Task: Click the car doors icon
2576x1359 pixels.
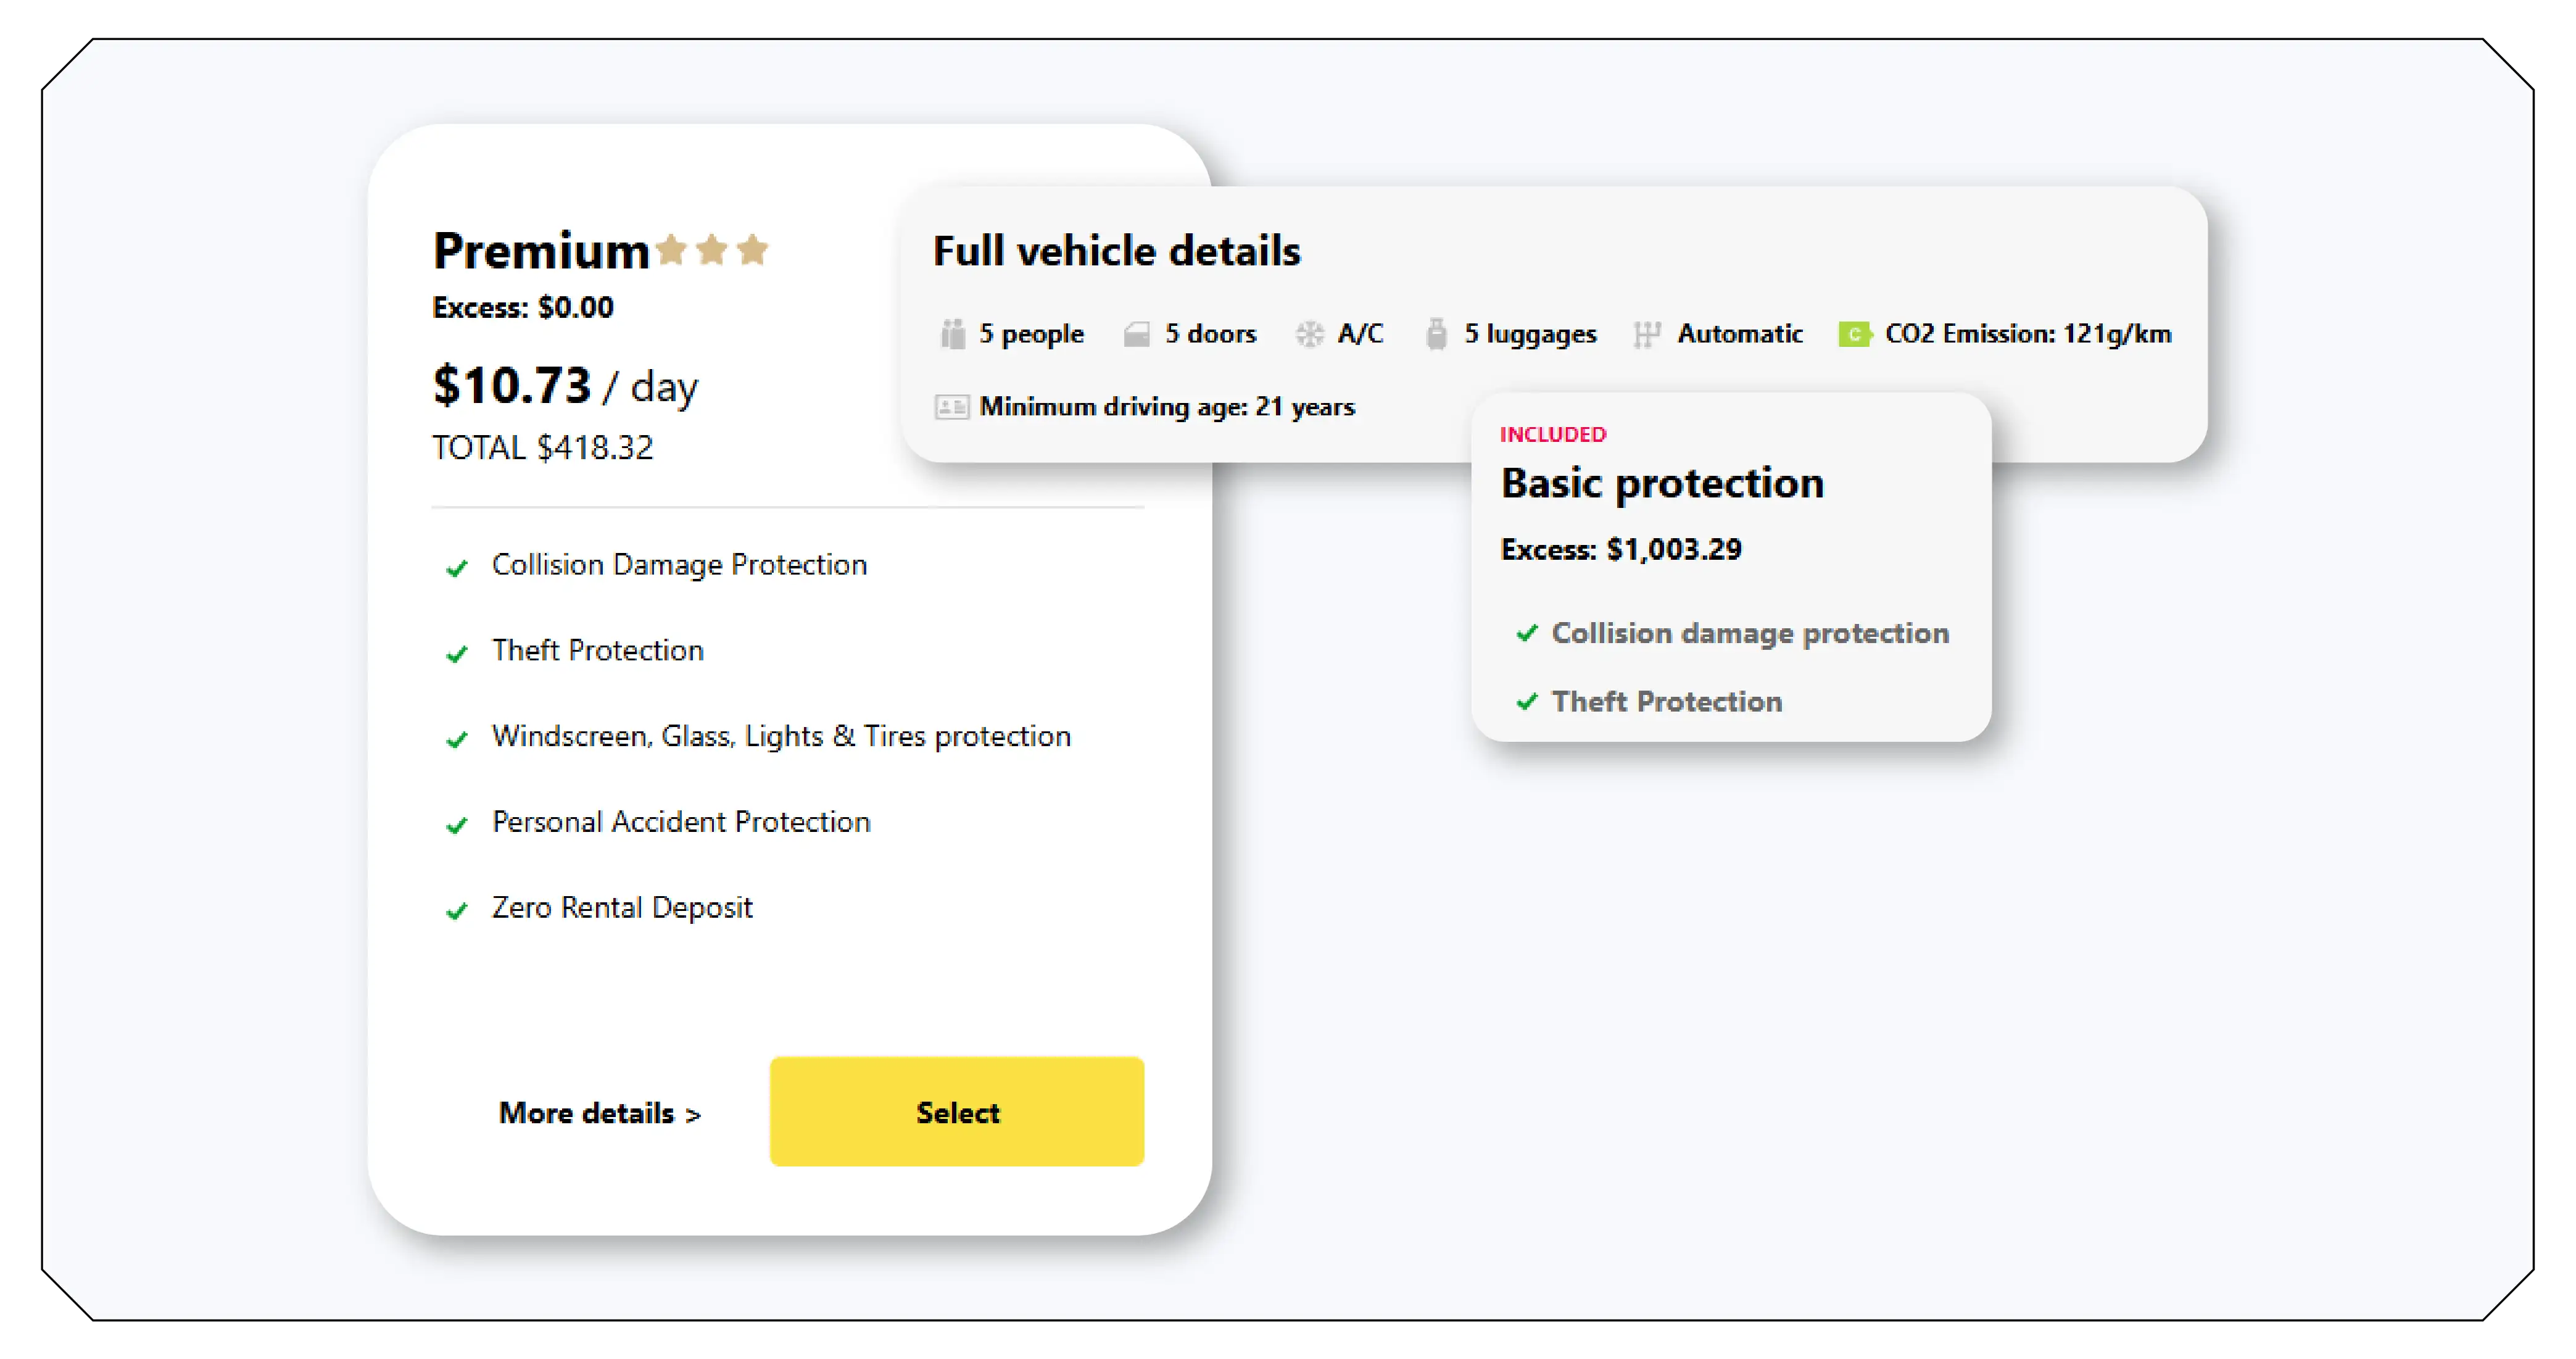Action: click(1136, 334)
